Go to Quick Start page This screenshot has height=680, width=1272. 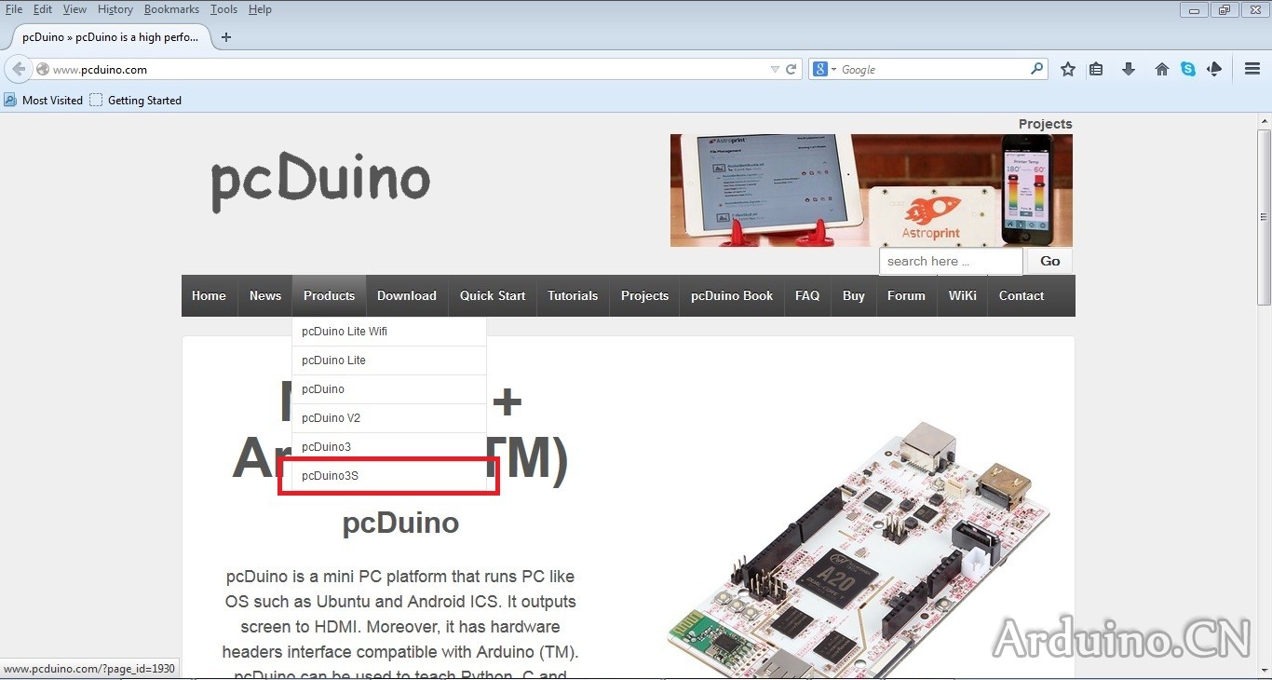coord(493,295)
